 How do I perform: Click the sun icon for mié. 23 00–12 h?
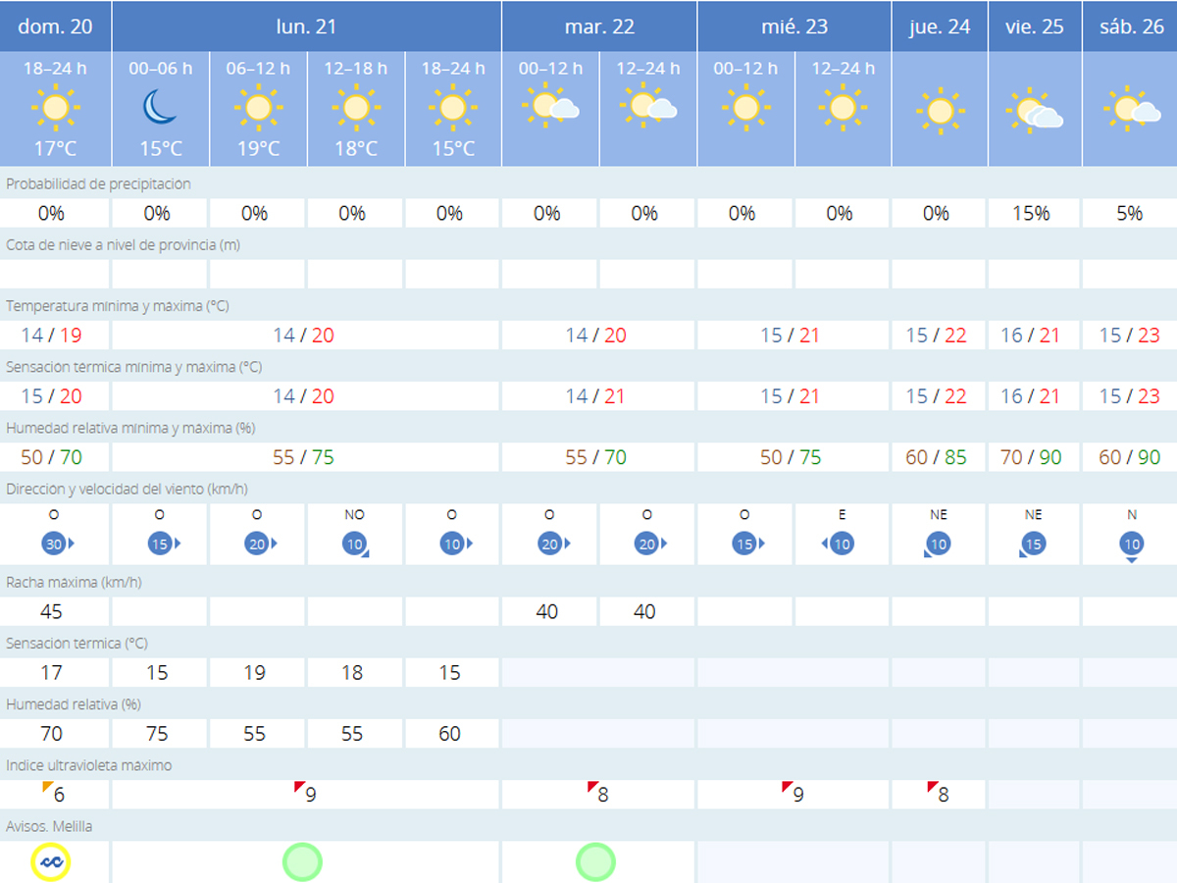pyautogui.click(x=745, y=107)
